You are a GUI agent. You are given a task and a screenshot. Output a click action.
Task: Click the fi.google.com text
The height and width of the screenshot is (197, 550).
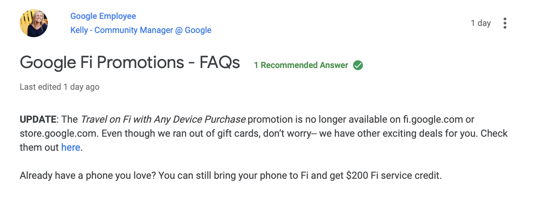[433, 119]
